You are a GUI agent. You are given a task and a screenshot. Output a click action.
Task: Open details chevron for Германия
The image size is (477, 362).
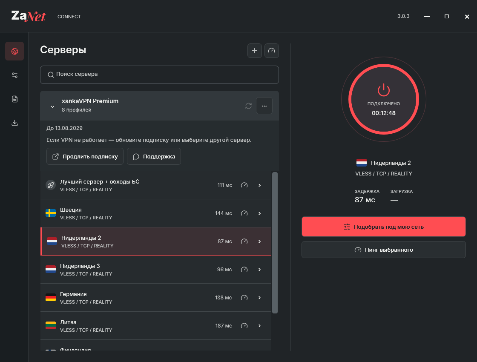click(x=259, y=298)
